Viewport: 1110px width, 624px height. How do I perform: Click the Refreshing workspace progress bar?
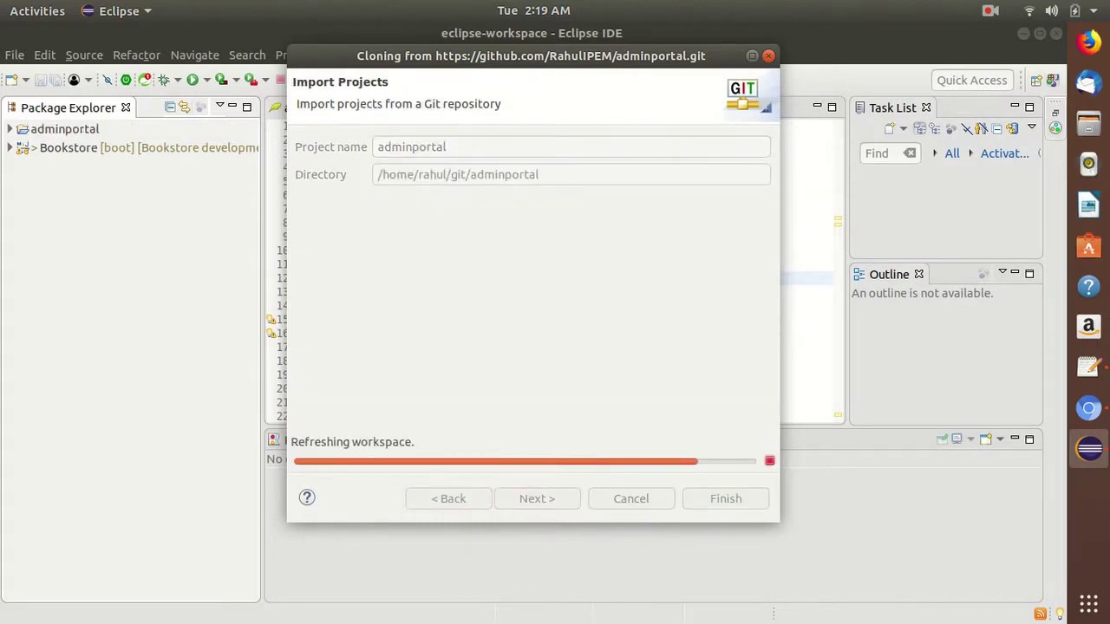click(x=525, y=461)
